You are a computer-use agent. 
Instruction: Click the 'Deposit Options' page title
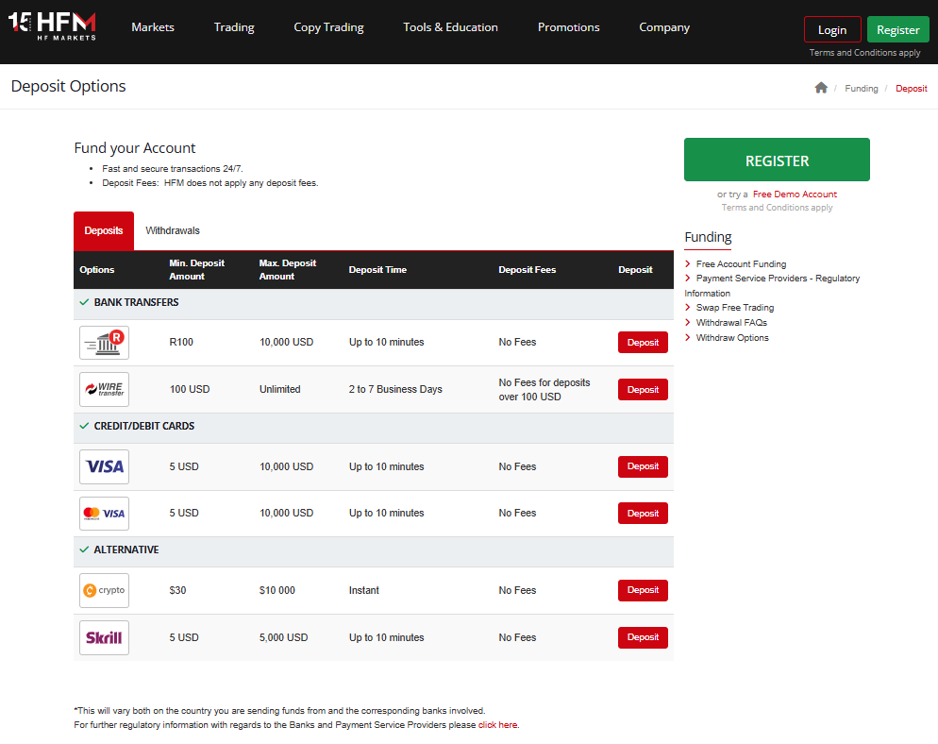pos(68,86)
